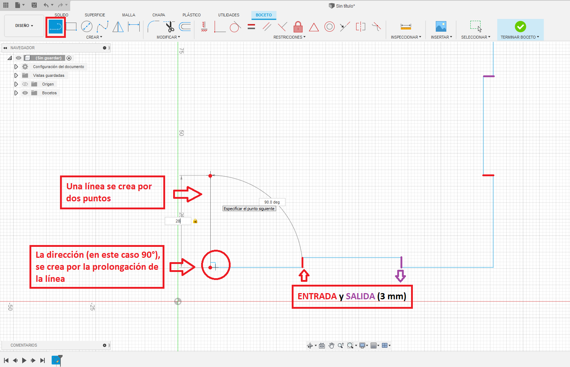Select the Spline sketch tool
The height and width of the screenshot is (367, 570).
(x=103, y=27)
